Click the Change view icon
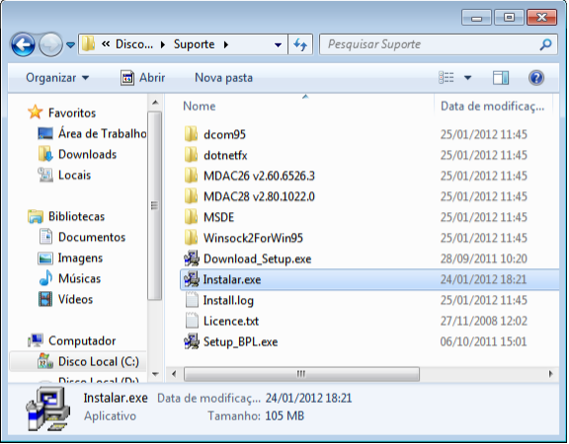This screenshot has width=569, height=444. [447, 78]
